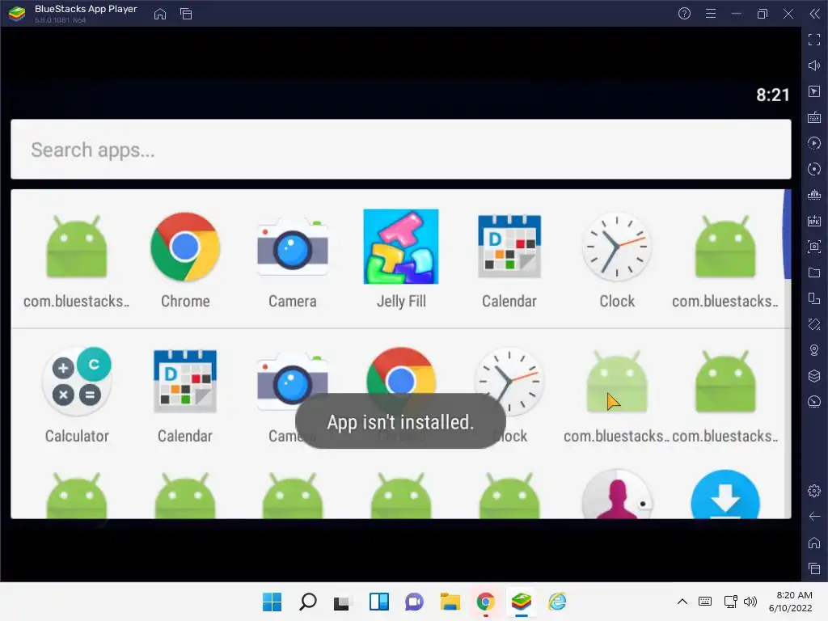Open the blue Downloads arrow app icon

725,495
